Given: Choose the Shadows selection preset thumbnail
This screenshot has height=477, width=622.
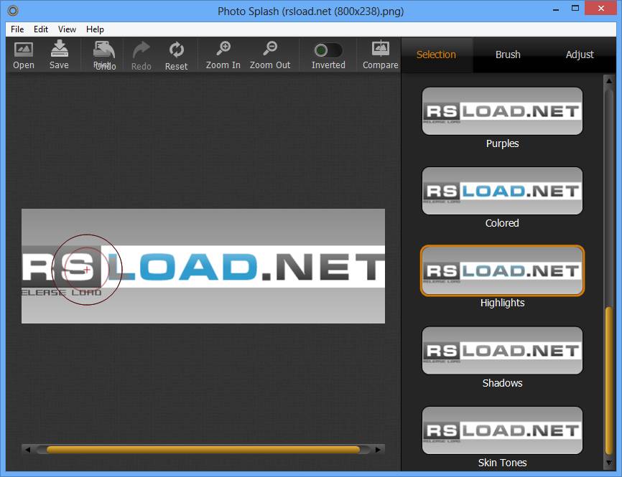Looking at the screenshot, I should [x=502, y=351].
